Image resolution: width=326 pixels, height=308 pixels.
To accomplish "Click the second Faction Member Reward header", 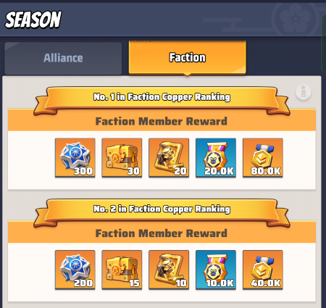I will tap(162, 233).
